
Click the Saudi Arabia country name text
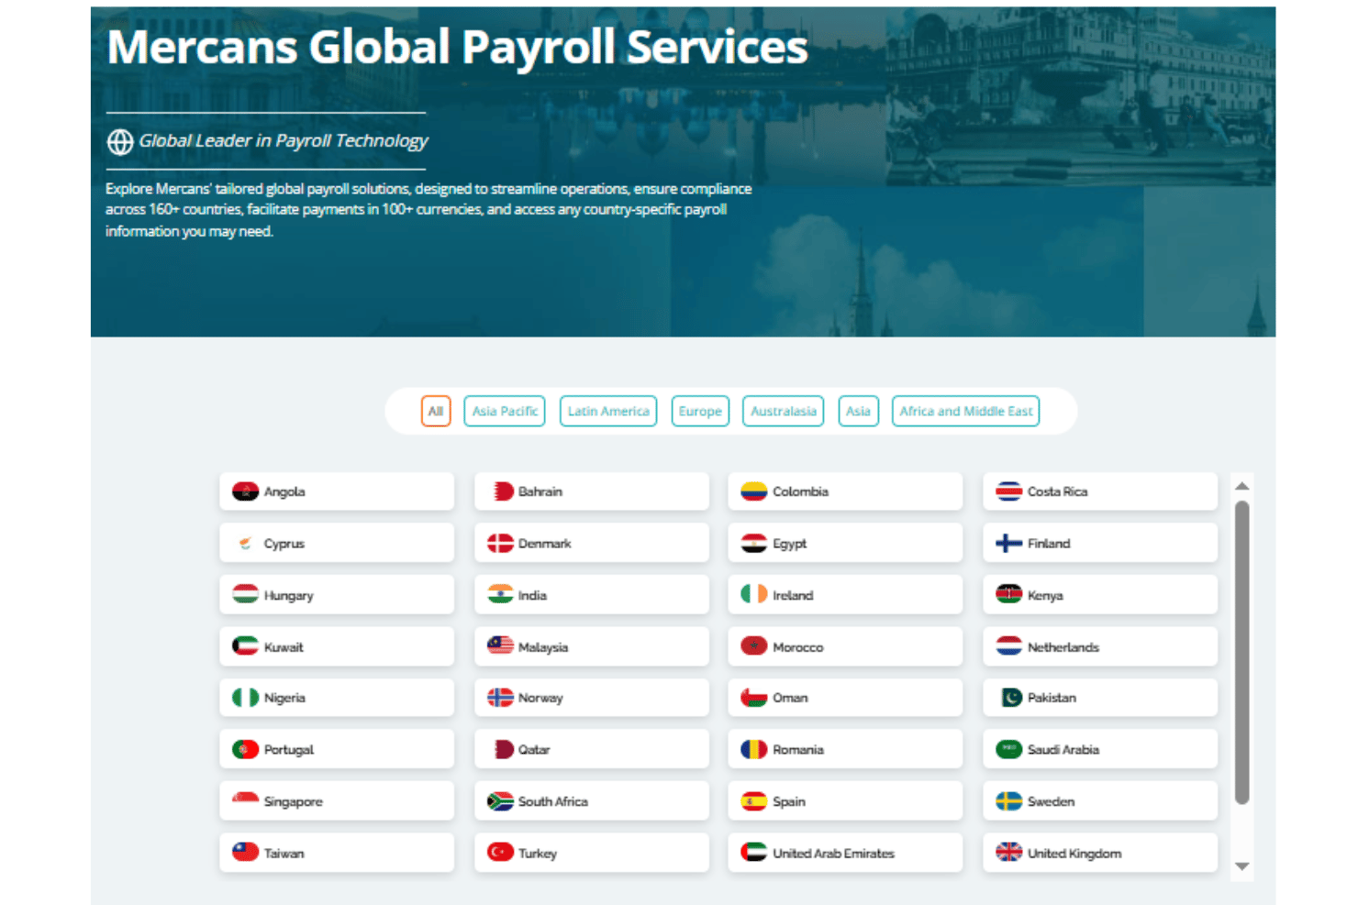click(1063, 750)
